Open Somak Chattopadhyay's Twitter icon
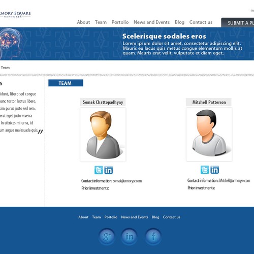Viewport: 254px width, 254px height. [99, 170]
